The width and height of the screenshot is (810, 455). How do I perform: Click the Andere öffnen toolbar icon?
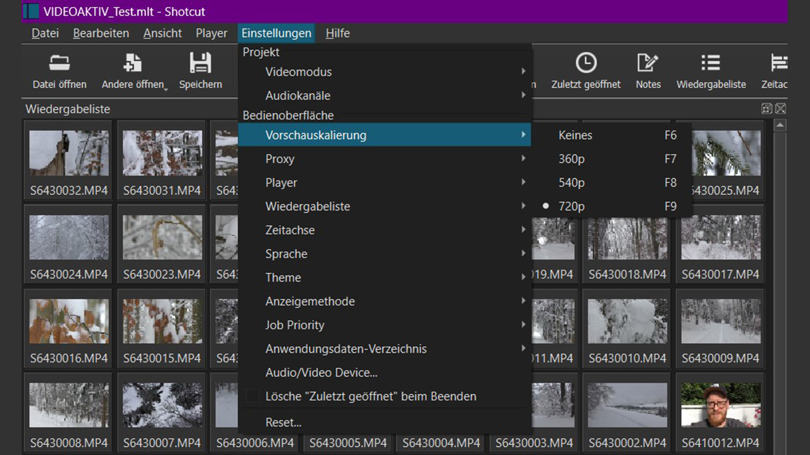pos(133,63)
